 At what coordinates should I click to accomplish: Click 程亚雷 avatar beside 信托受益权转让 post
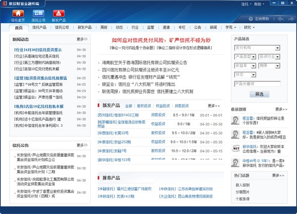click(x=235, y=120)
